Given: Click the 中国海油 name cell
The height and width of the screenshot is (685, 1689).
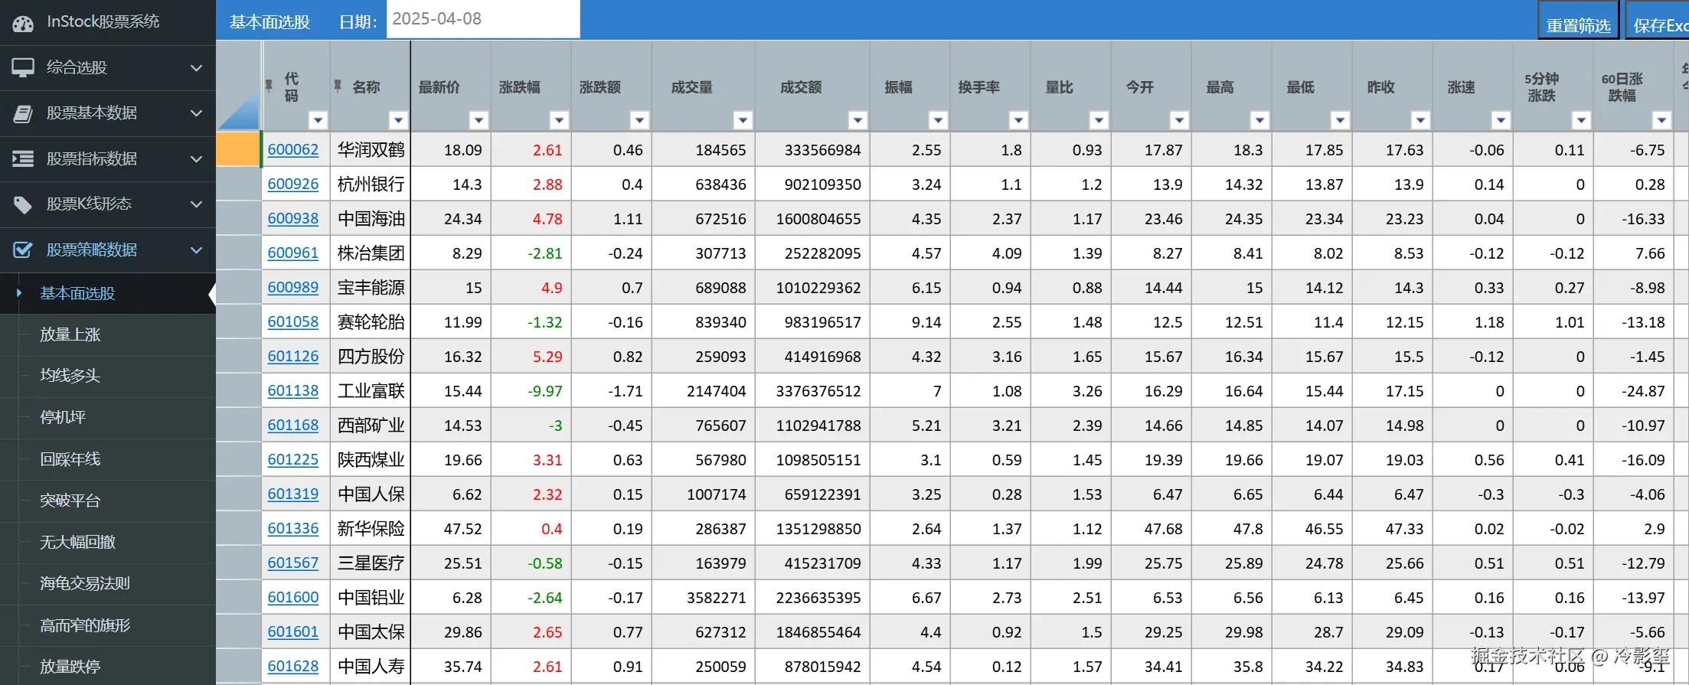Looking at the screenshot, I should click(371, 219).
